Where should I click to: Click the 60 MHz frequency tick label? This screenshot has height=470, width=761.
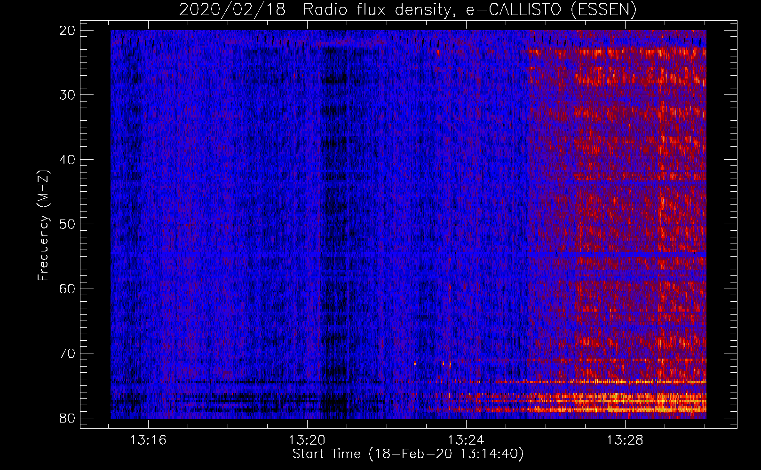pyautogui.click(x=67, y=289)
